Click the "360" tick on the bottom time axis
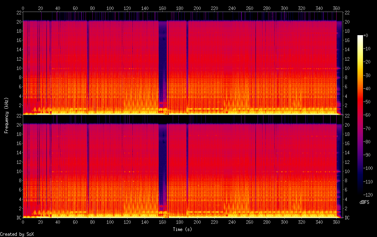The image size is (377, 237). tap(337, 222)
